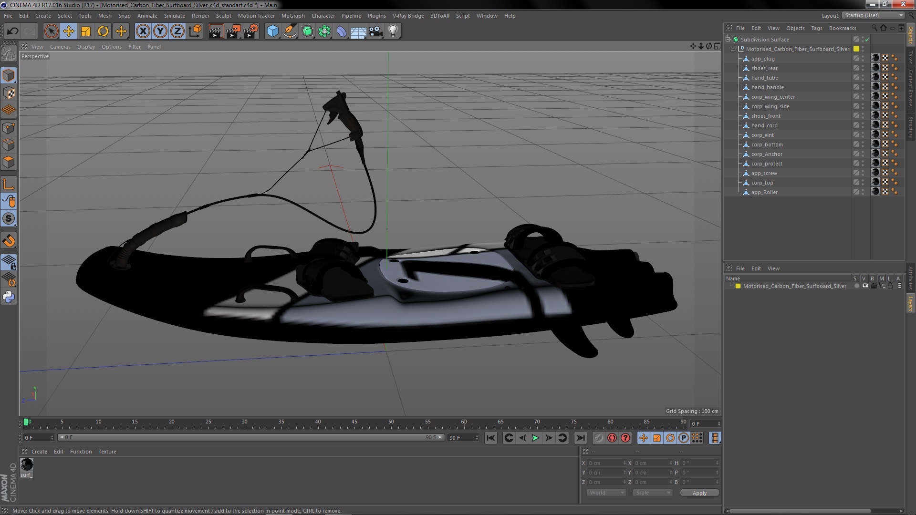This screenshot has height=515, width=916.
Task: Click the Render Settings icon
Action: point(250,31)
